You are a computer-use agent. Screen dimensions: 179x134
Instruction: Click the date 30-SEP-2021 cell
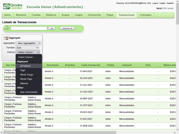[86, 99]
